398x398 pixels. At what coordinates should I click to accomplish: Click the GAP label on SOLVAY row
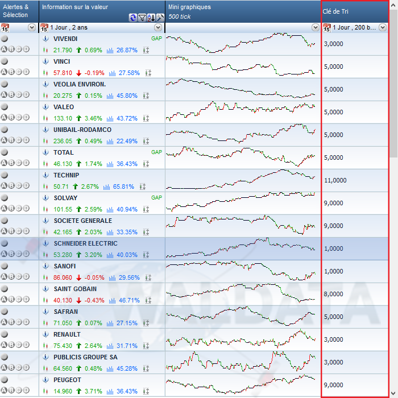tap(156, 198)
